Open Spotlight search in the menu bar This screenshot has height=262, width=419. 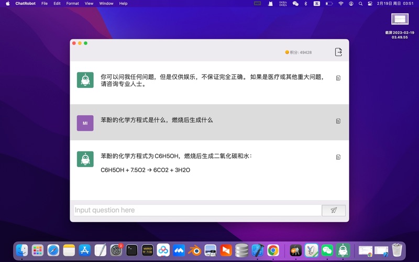pos(360,4)
